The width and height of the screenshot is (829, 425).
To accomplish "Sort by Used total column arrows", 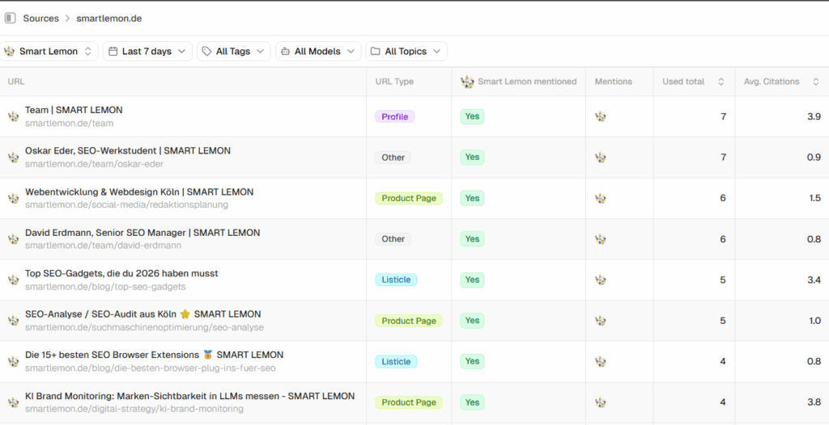I will [721, 82].
